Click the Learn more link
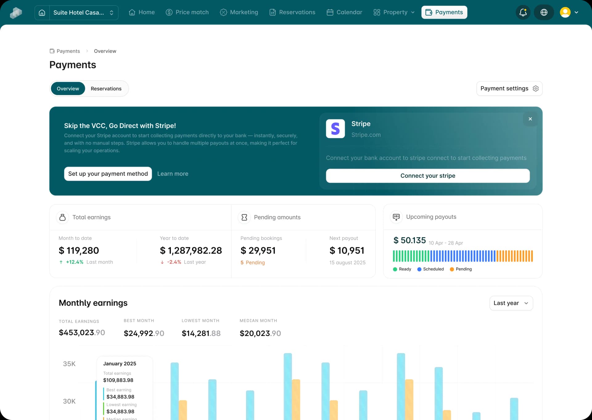Screen dimensions: 592x420 click(x=173, y=174)
